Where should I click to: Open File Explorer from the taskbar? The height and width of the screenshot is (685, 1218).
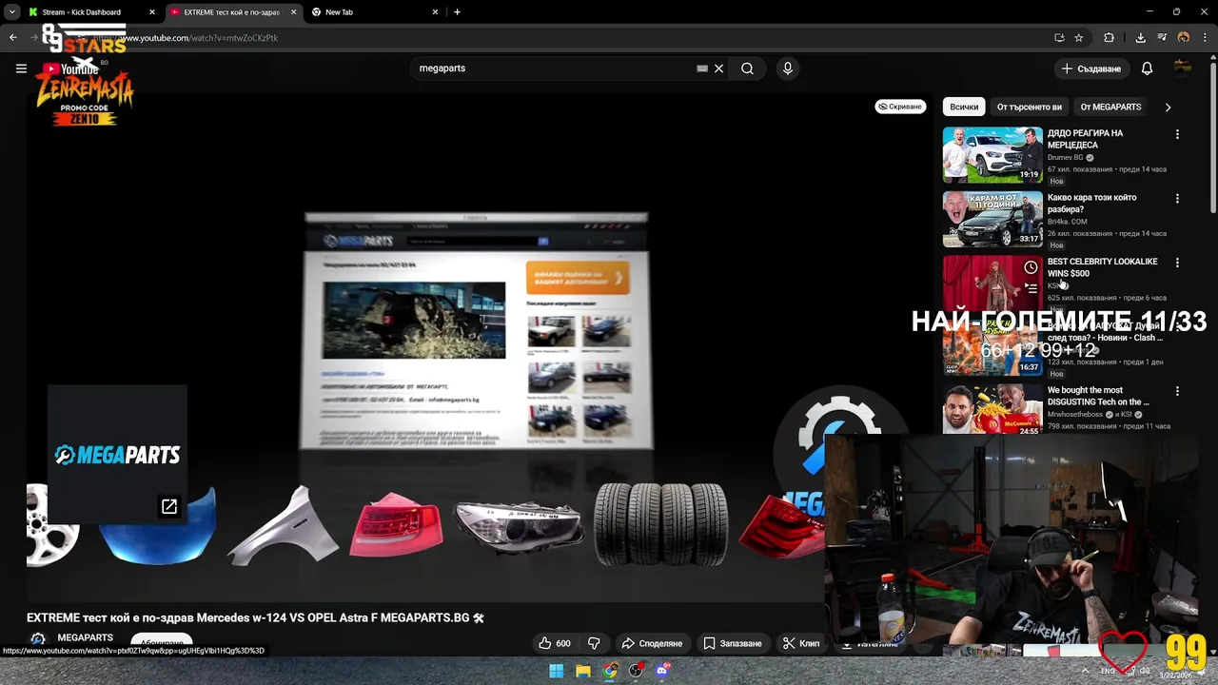tap(582, 671)
